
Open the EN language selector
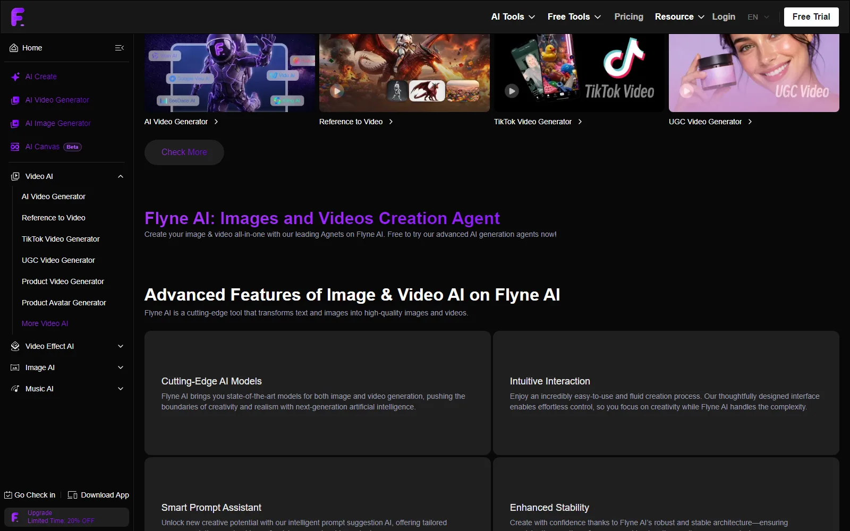758,17
